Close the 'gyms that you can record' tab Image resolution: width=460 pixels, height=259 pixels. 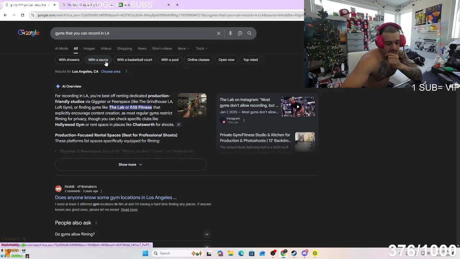(55, 5)
